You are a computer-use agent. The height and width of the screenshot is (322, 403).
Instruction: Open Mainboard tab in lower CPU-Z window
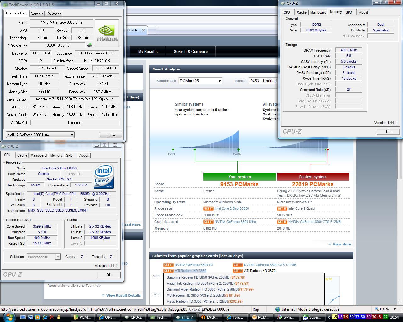[x=39, y=155]
